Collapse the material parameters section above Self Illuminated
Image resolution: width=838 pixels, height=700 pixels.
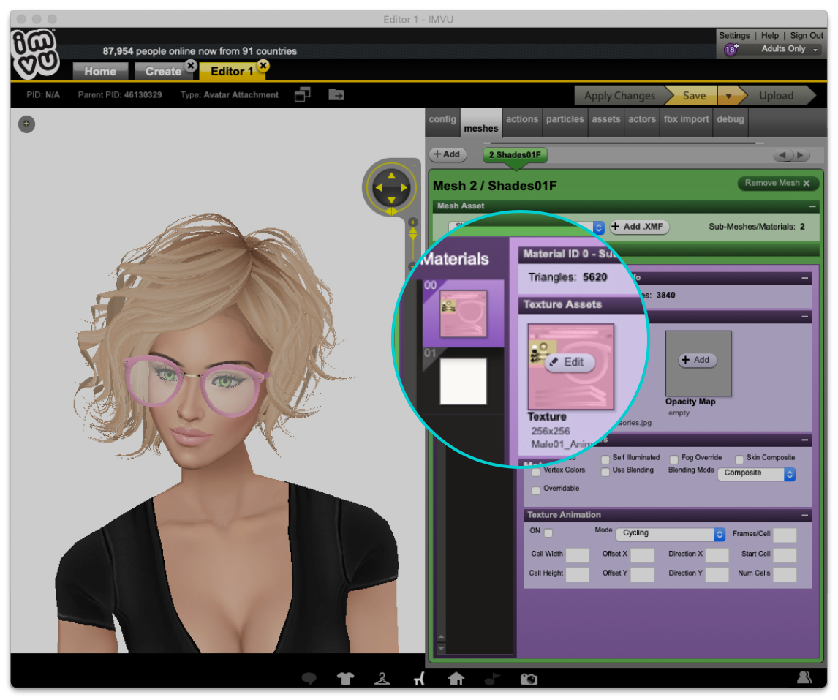[x=805, y=440]
